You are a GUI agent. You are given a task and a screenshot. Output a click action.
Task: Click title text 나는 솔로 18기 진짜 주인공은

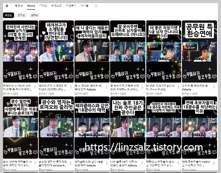[124, 164]
